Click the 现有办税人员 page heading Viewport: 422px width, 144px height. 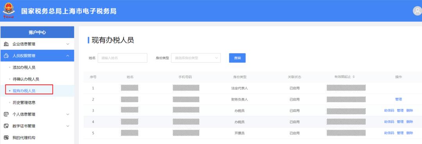[x=113, y=40]
